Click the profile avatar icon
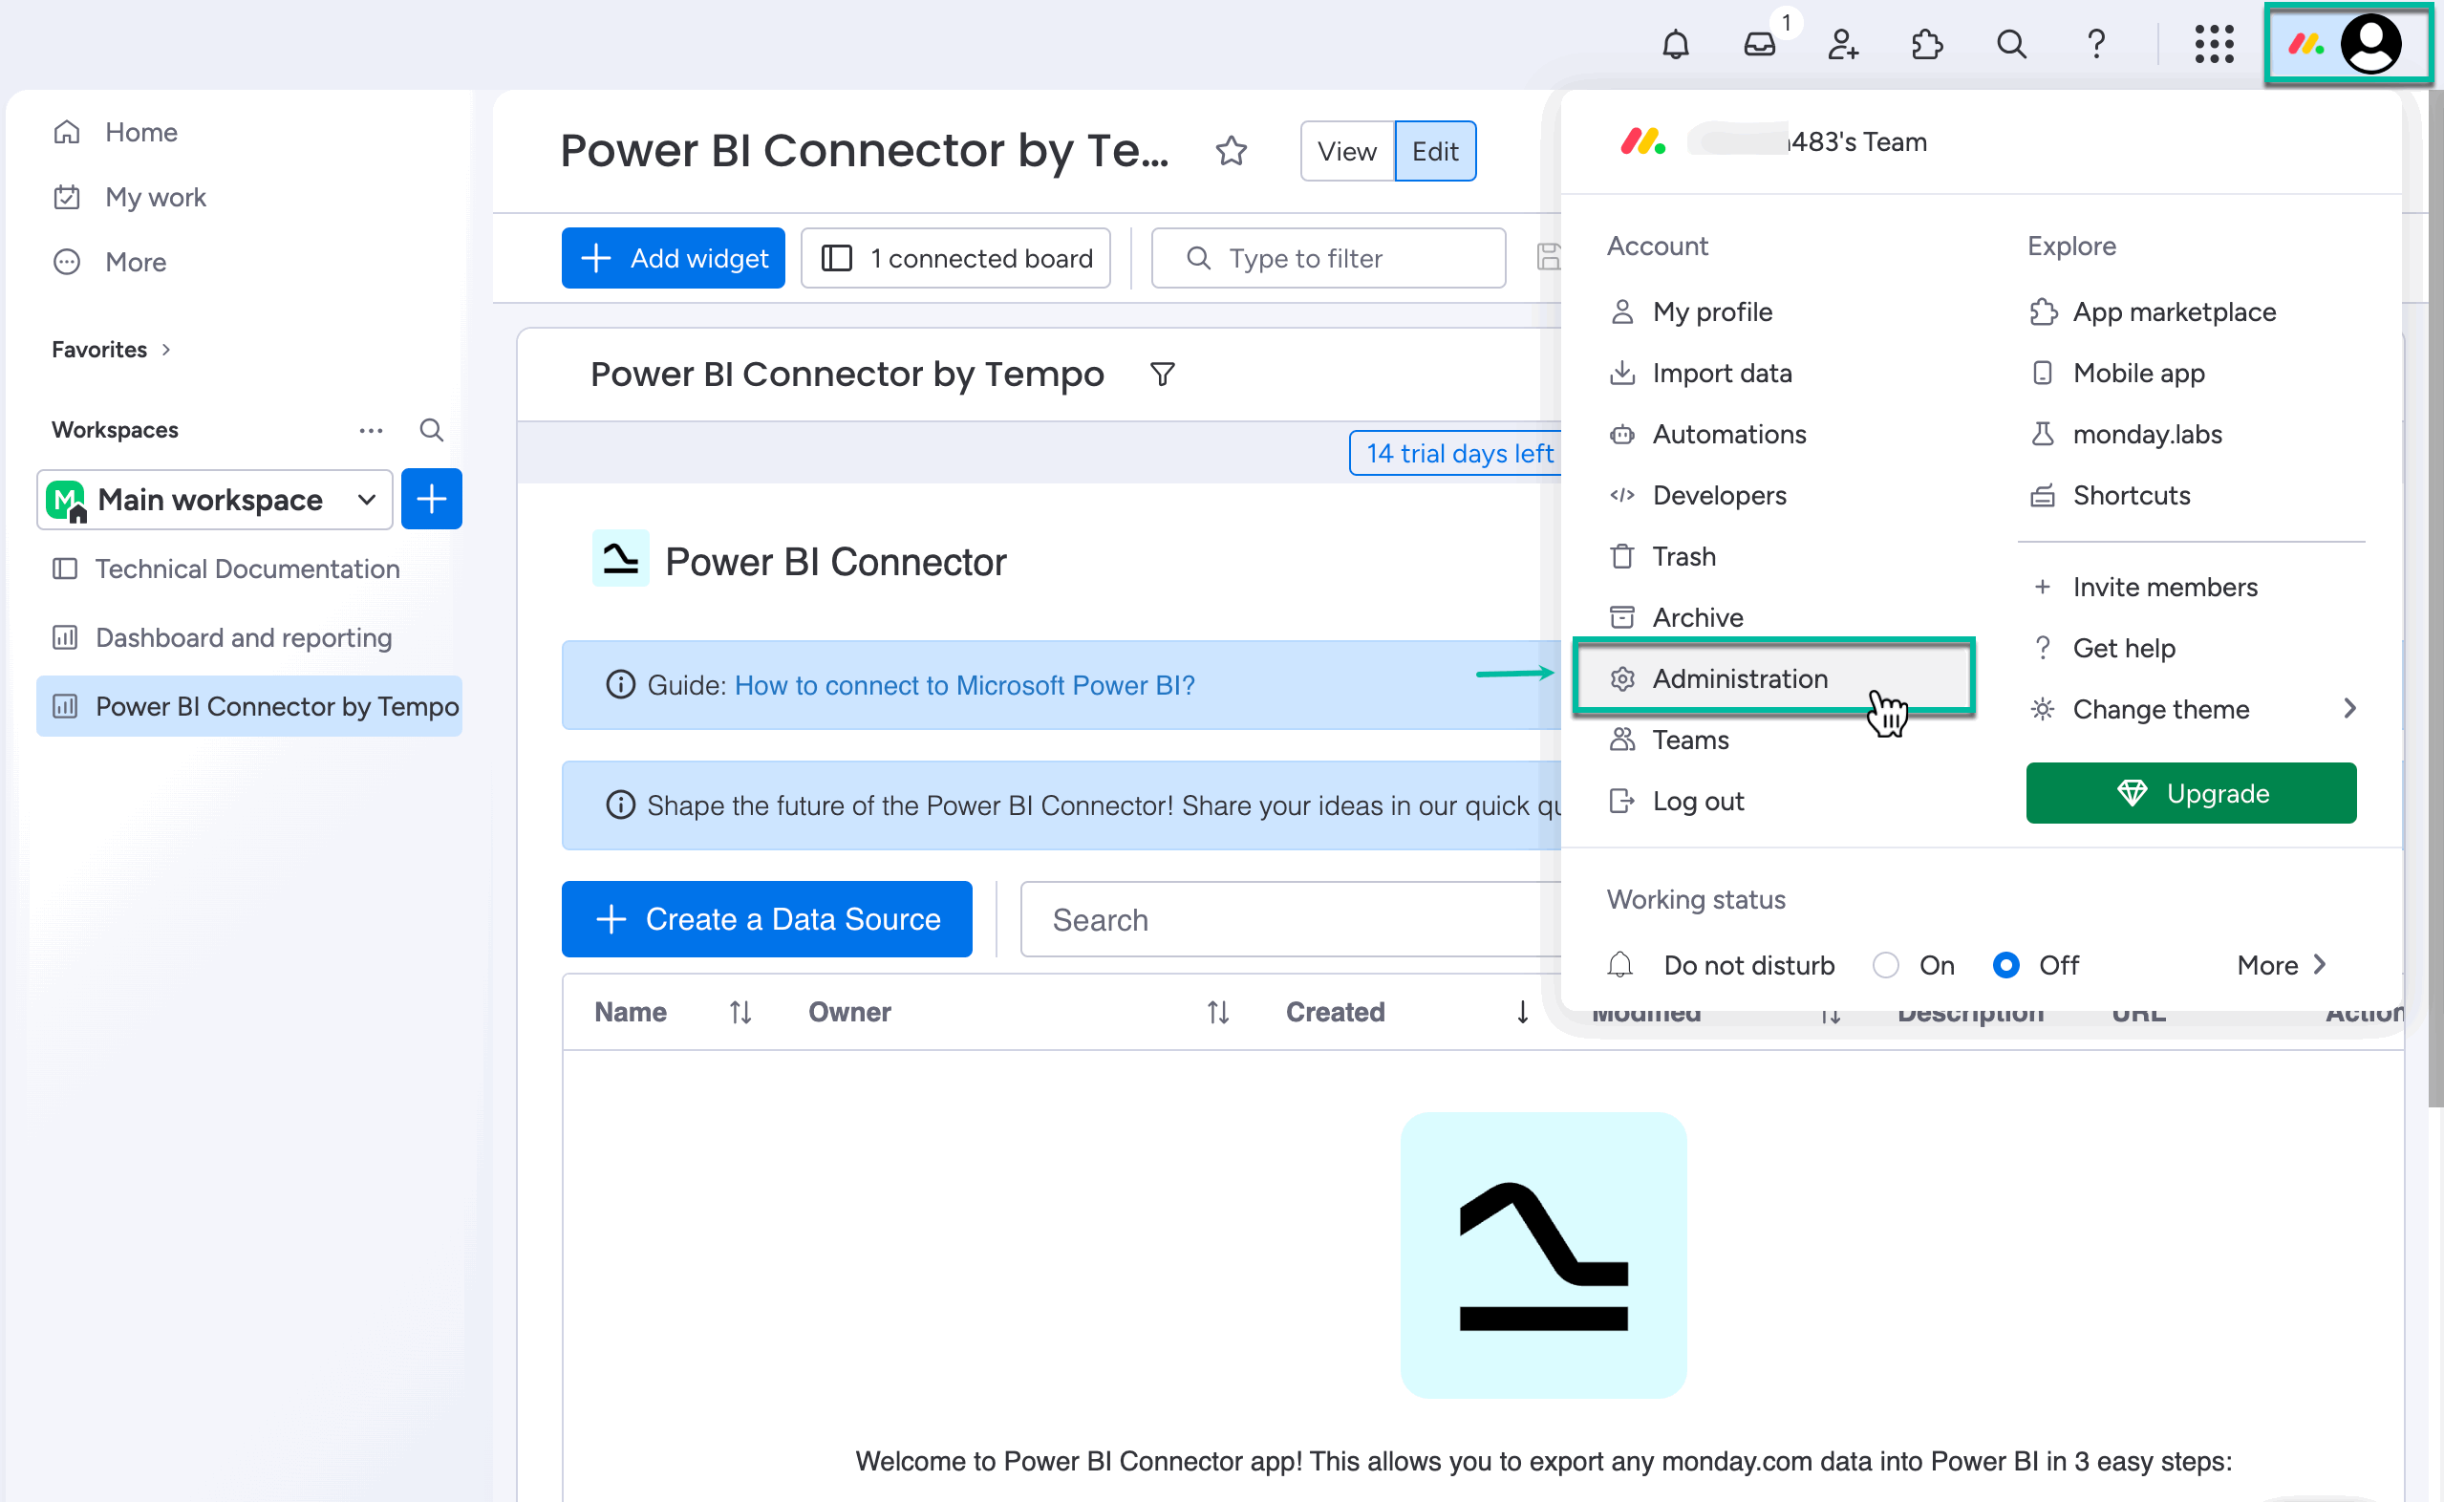The height and width of the screenshot is (1502, 2444). (2372, 44)
